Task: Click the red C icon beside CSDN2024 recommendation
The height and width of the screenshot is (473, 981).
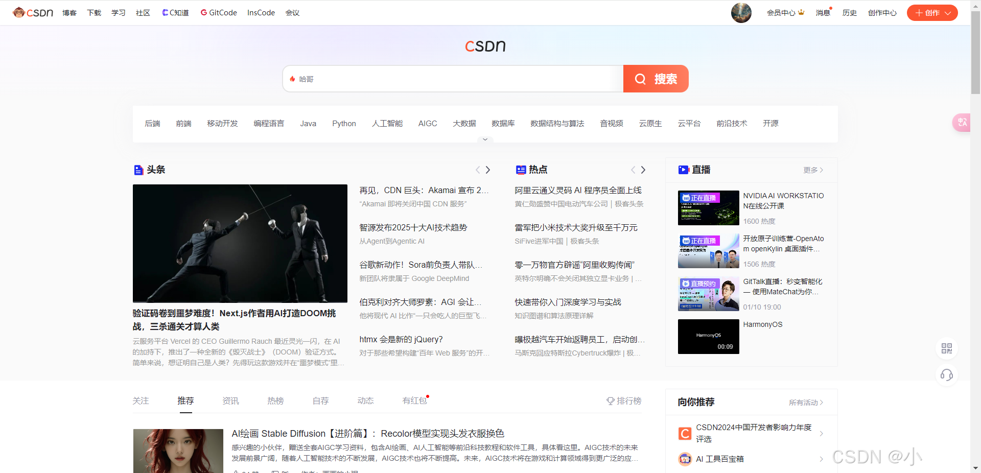Action: [x=685, y=433]
